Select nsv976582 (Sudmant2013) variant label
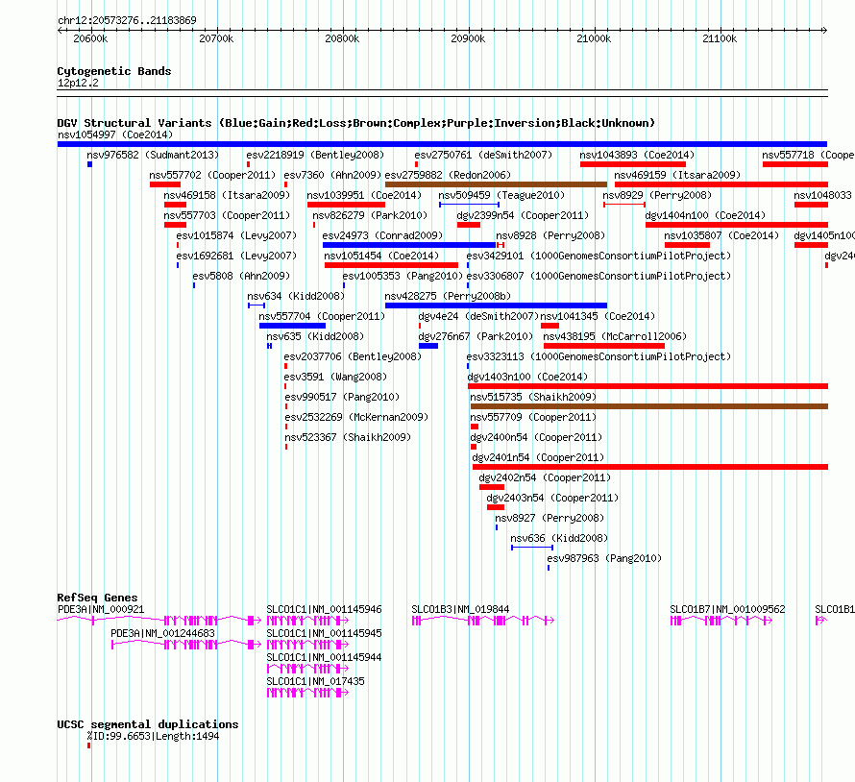The image size is (855, 782). tap(153, 155)
